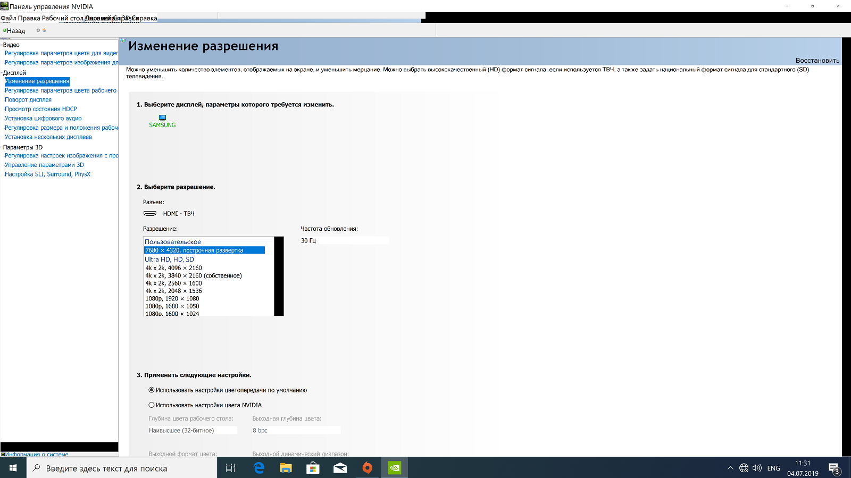851x478 pixels.
Task: Open Mail app from taskbar
Action: [340, 468]
